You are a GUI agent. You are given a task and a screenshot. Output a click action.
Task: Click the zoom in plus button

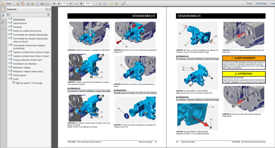[81, 3]
